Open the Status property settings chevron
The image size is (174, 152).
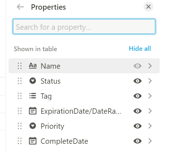tap(150, 81)
